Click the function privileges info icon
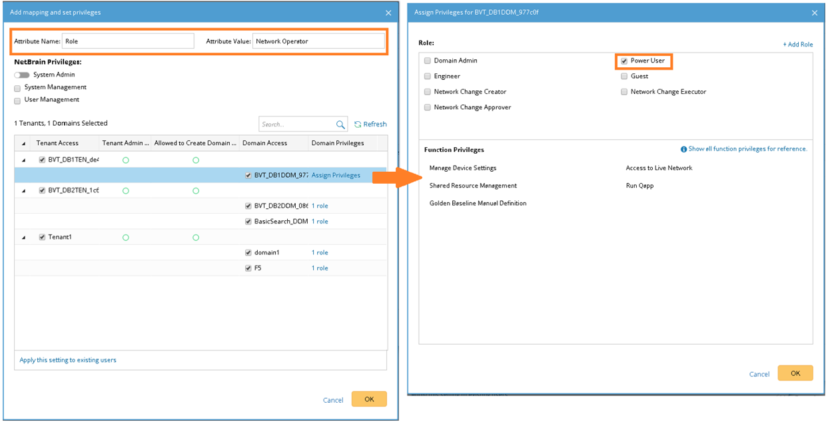The width and height of the screenshot is (828, 426). (x=683, y=149)
